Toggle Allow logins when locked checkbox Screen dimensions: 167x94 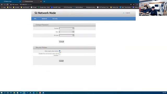(60, 51)
